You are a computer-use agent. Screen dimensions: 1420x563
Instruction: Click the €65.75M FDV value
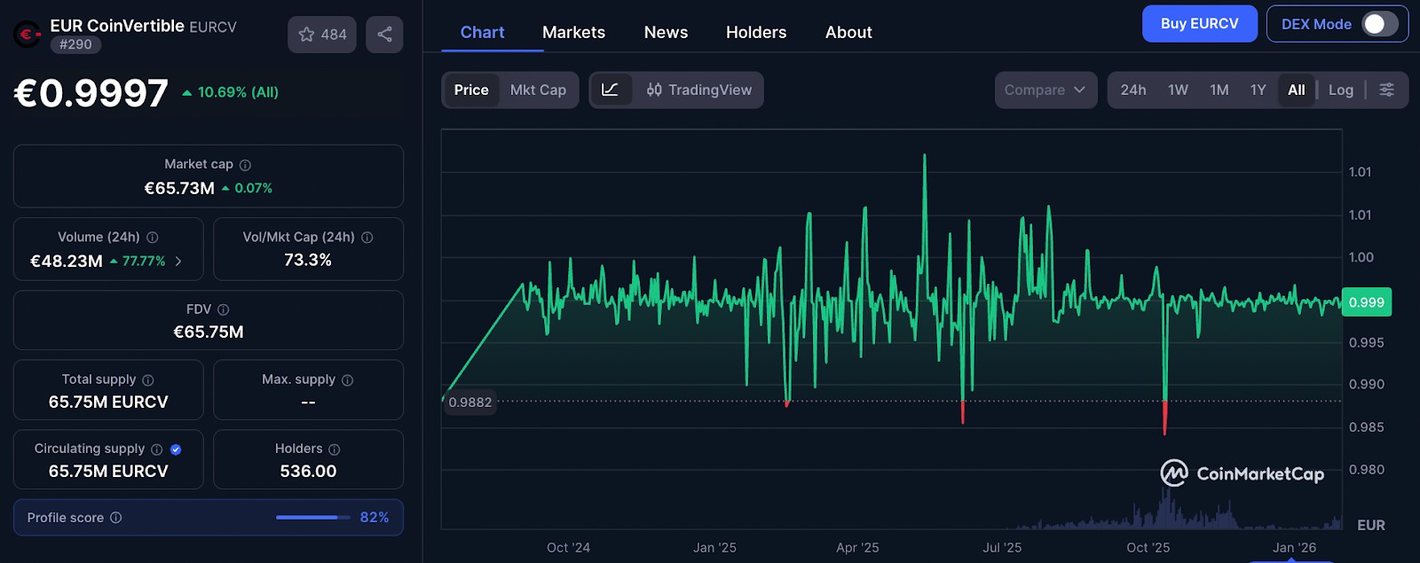[209, 332]
